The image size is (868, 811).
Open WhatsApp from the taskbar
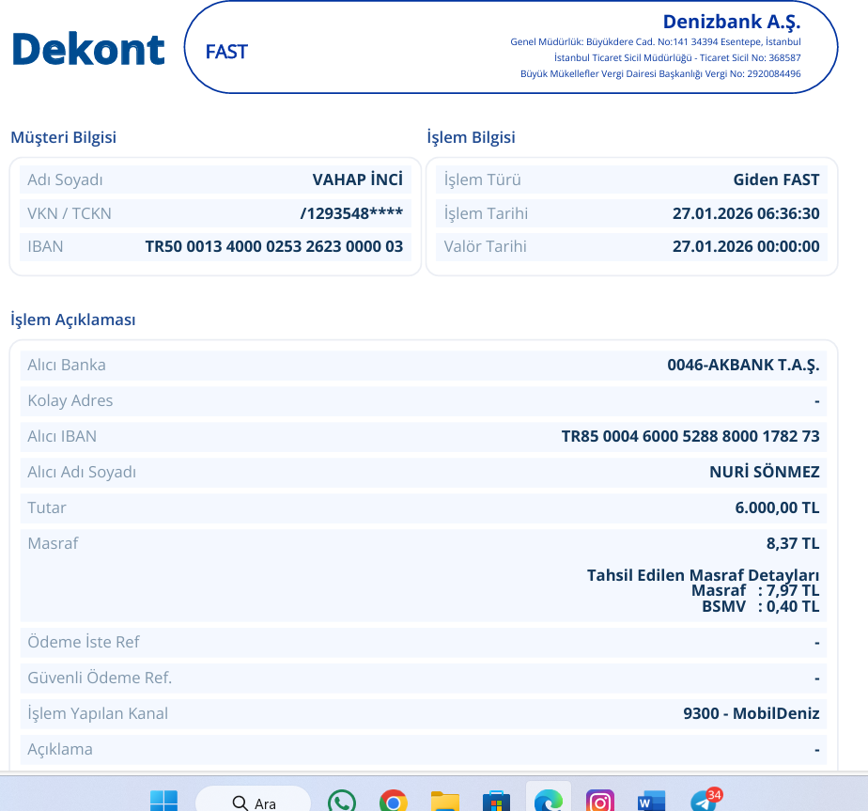[x=342, y=801]
